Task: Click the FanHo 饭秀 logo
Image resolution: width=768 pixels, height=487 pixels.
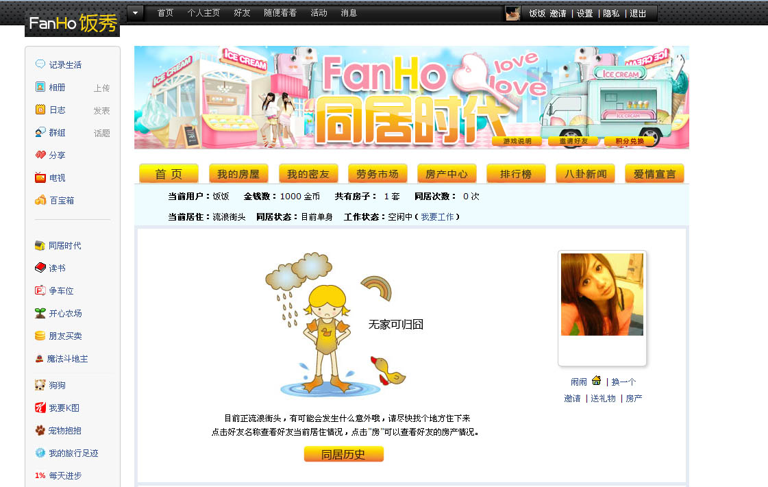Action: coord(73,23)
